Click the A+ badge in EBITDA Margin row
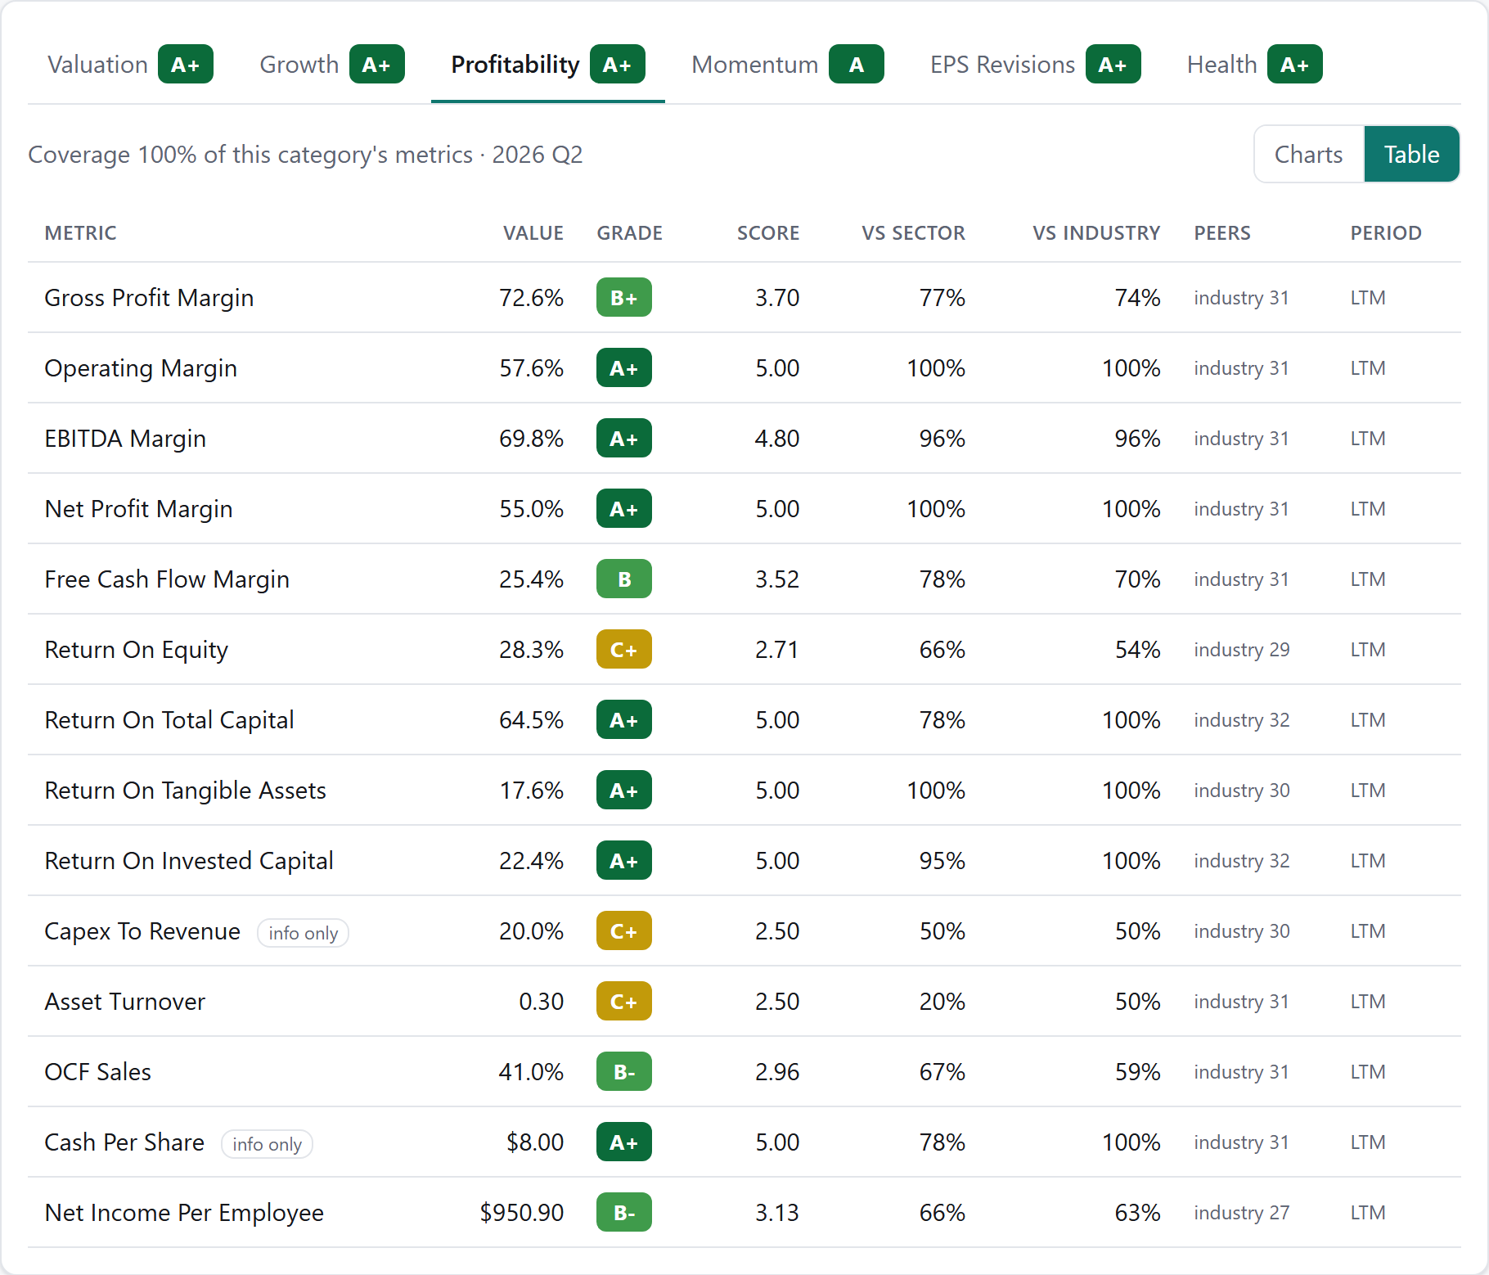This screenshot has width=1489, height=1275. [x=624, y=439]
